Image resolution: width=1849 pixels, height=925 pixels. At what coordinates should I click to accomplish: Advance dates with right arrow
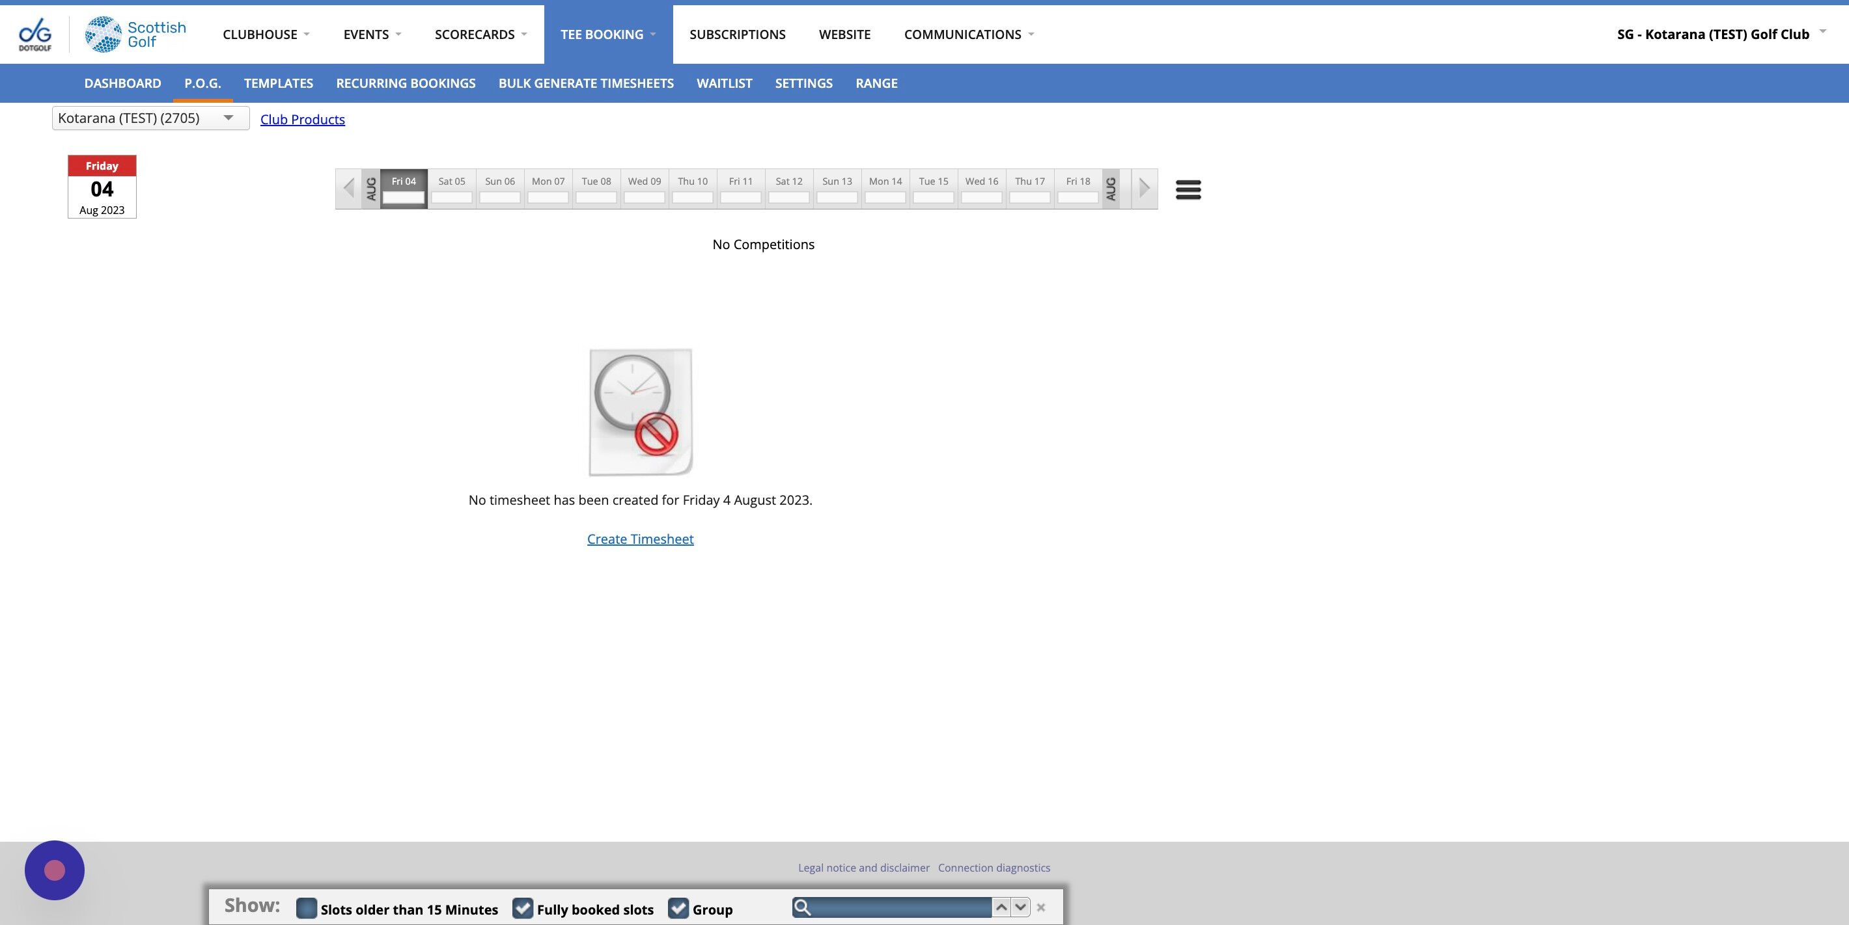pos(1144,189)
